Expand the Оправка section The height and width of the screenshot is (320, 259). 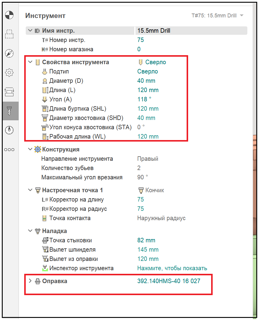(30, 281)
